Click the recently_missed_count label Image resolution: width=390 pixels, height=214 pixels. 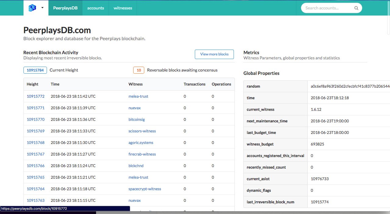pyautogui.click(x=266, y=167)
